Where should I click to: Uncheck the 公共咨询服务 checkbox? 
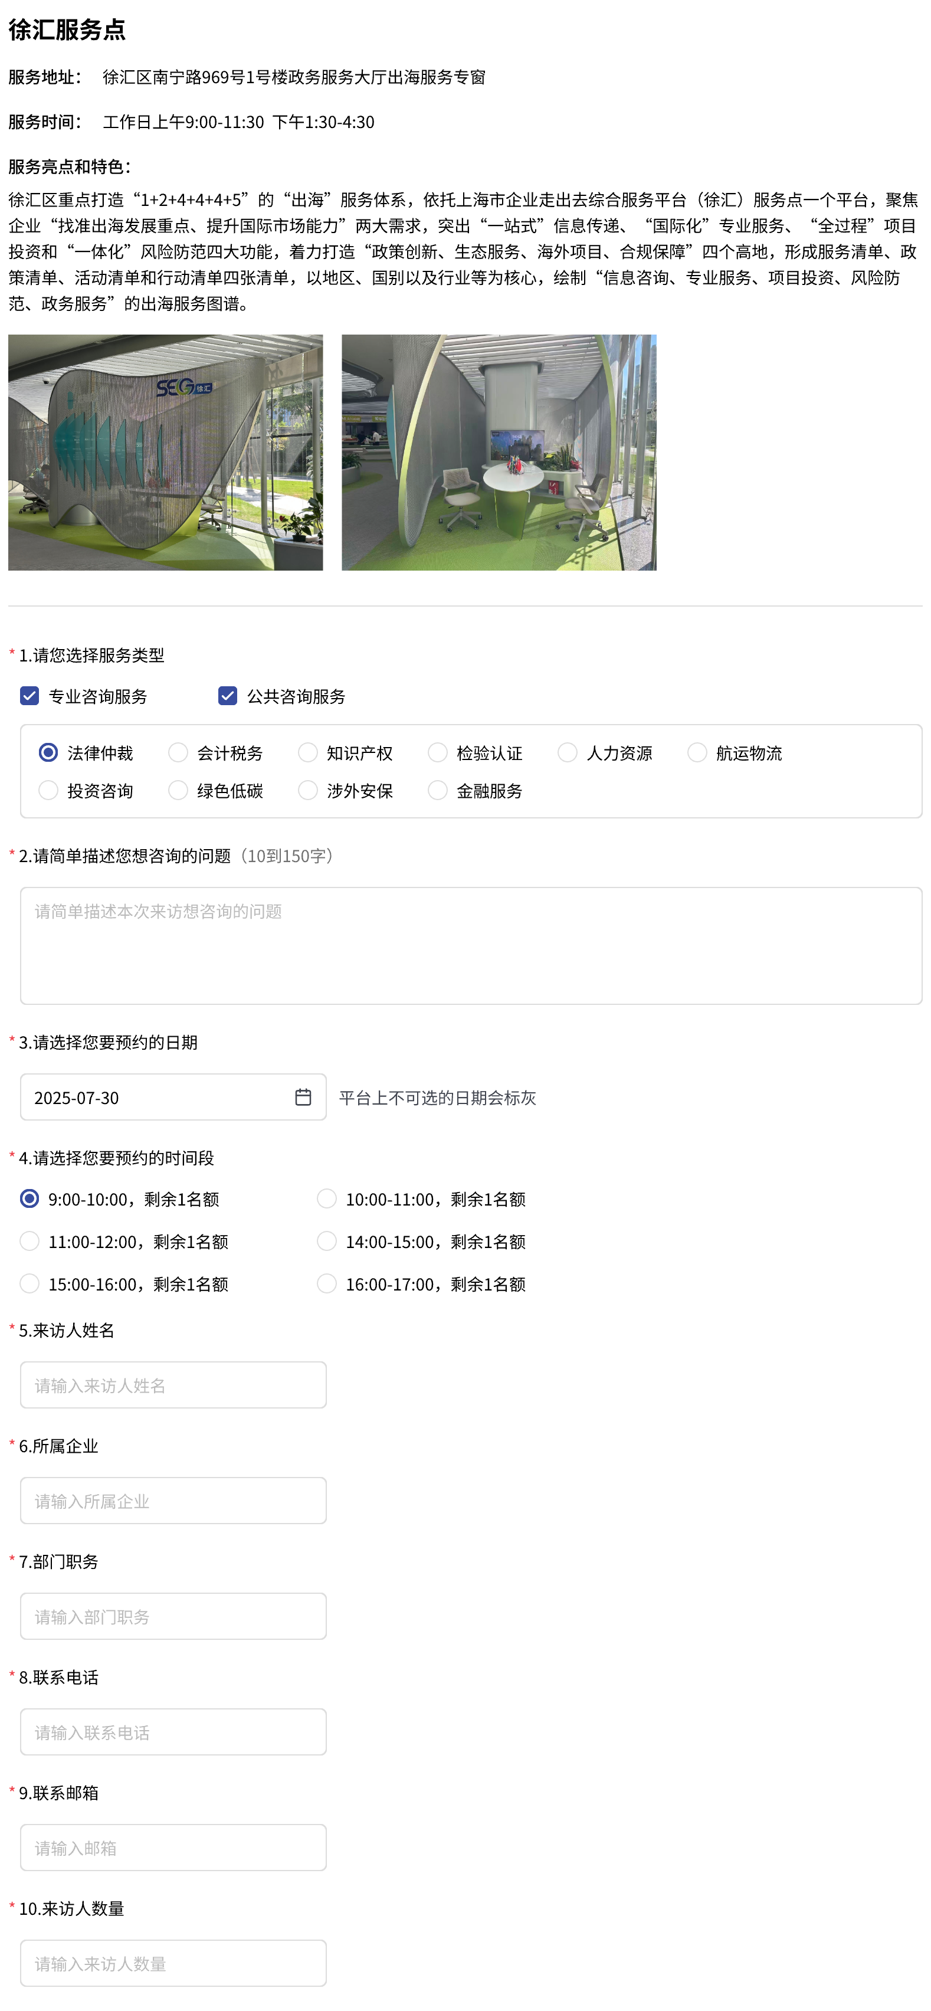coord(228,696)
